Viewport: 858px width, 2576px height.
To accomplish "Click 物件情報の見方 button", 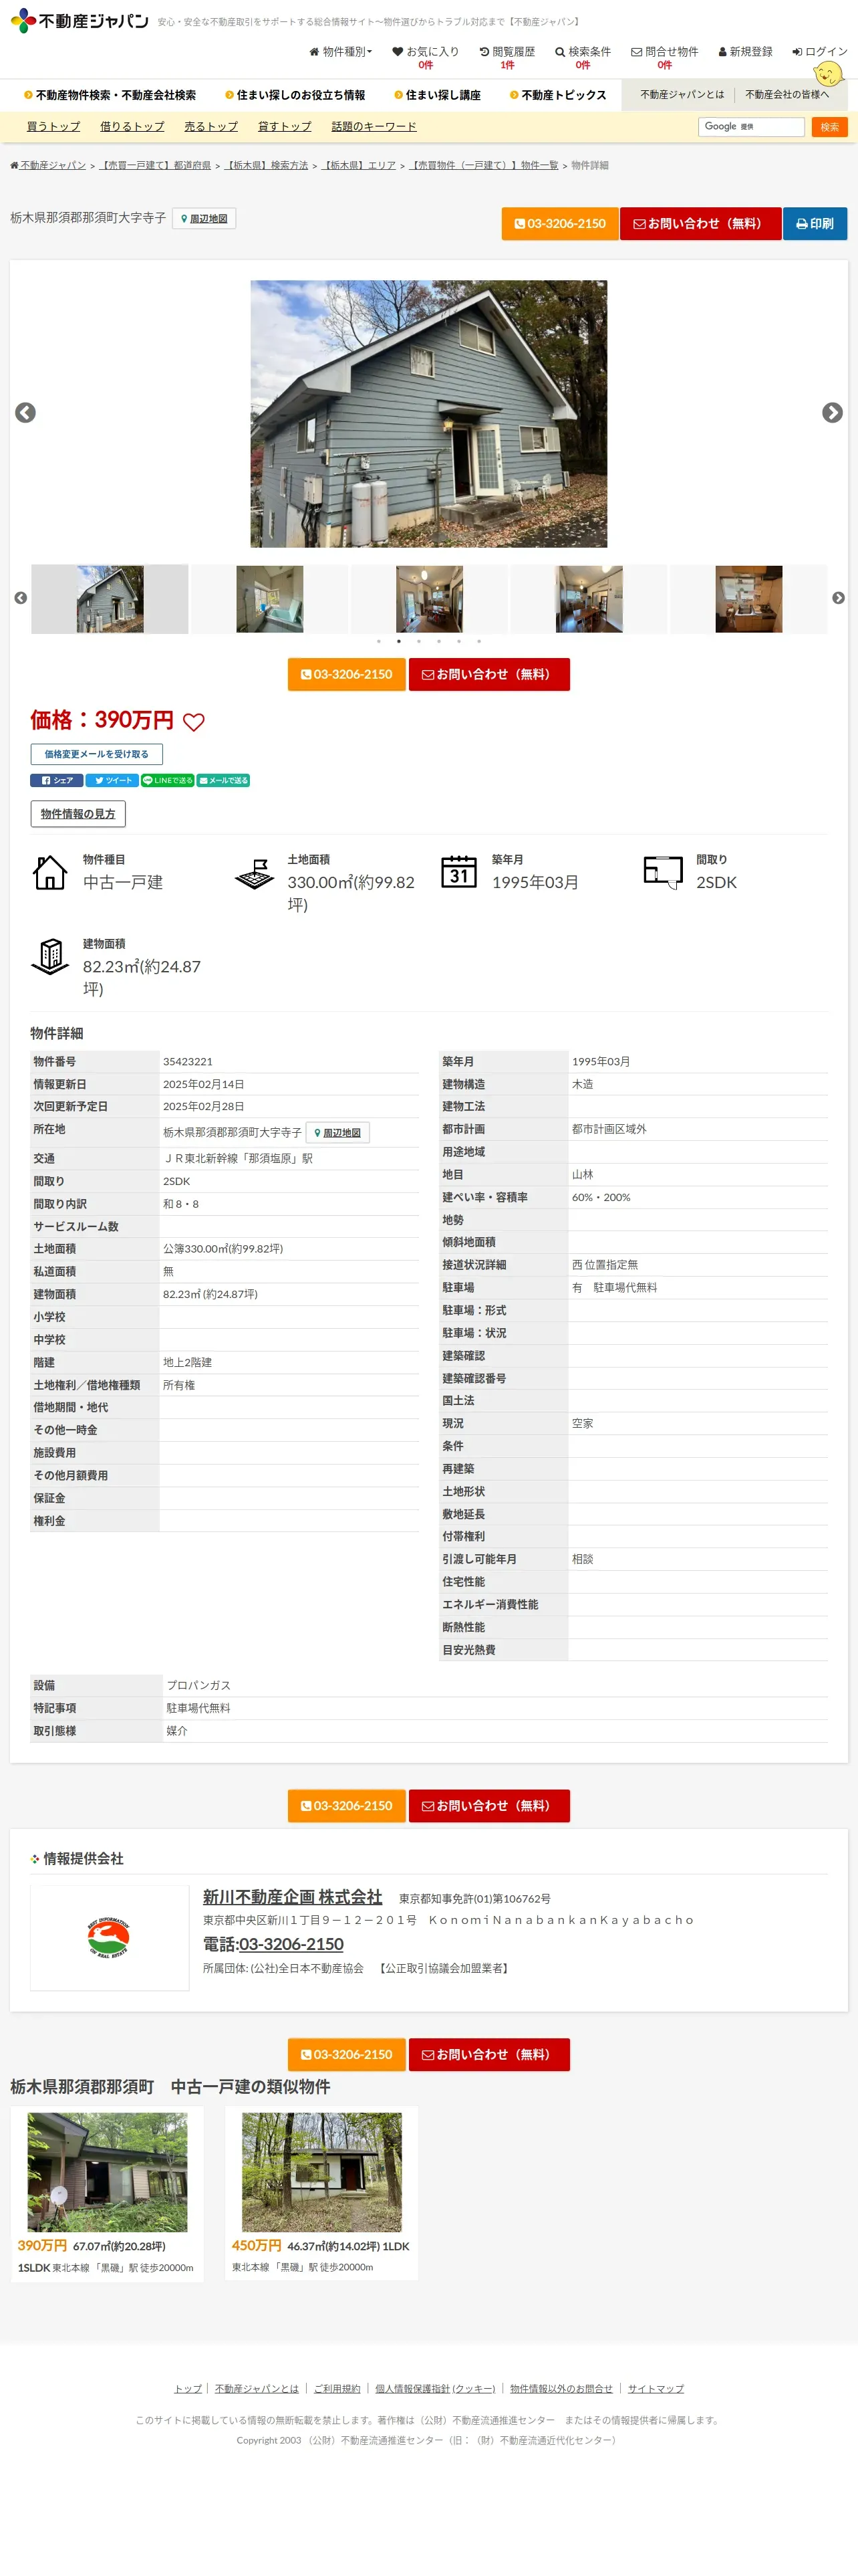I will 78,814.
